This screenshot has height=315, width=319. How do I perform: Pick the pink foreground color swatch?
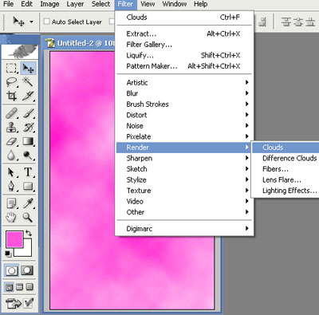click(14, 238)
